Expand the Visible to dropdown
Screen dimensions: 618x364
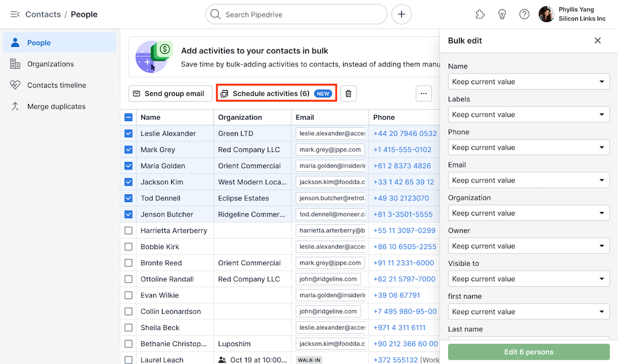[528, 279]
